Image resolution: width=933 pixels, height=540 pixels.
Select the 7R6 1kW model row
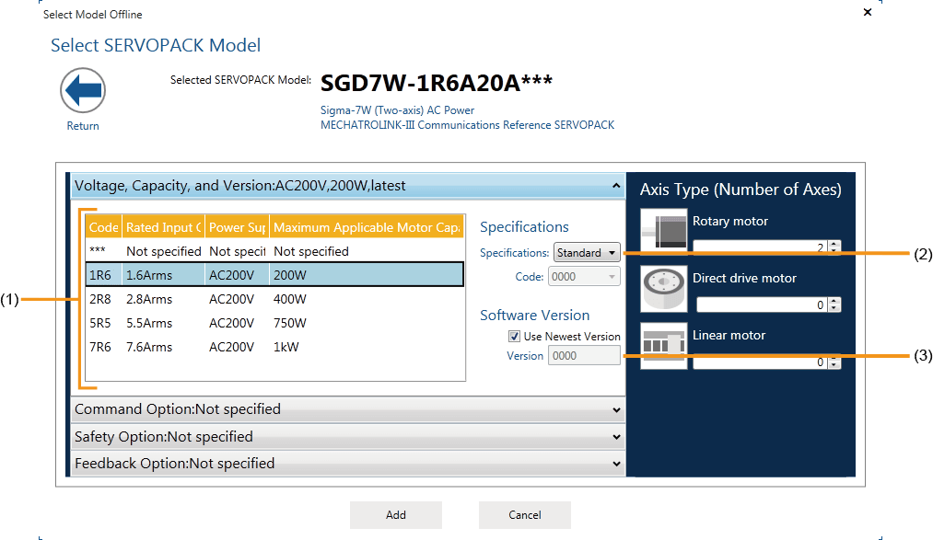coord(274,347)
